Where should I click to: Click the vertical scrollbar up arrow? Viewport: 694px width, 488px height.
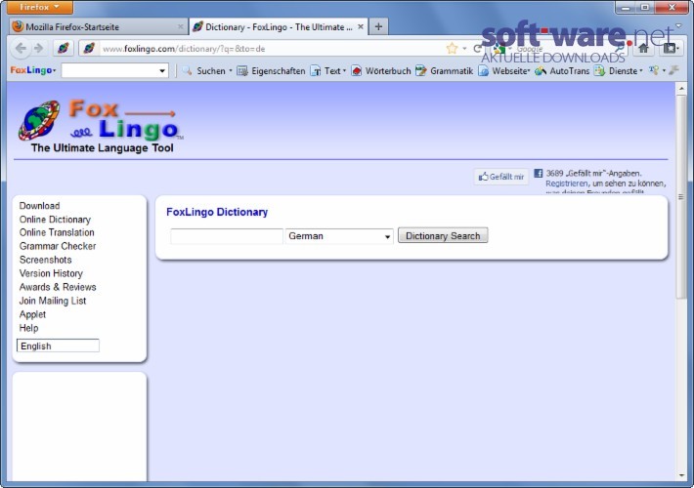pyautogui.click(x=681, y=88)
